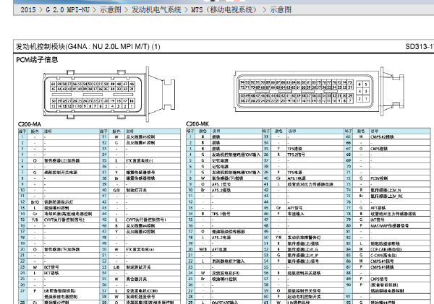This screenshot has width=434, height=304.
Task: Click color code G/B at terminal 40
Action: 116,190
